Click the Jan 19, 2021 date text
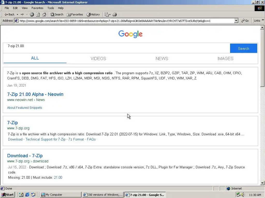Screen dimensions: 265x198 [x=17, y=85]
